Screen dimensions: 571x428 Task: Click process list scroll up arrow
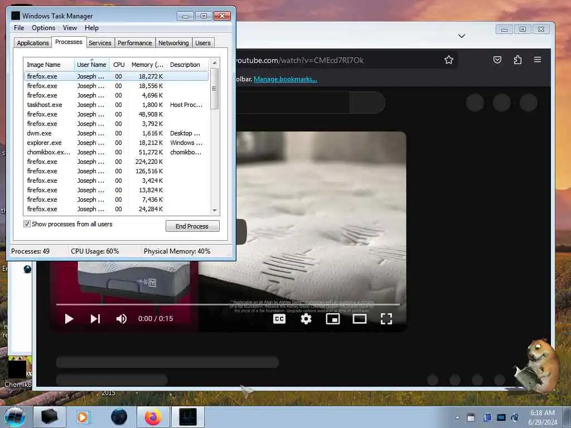[215, 62]
